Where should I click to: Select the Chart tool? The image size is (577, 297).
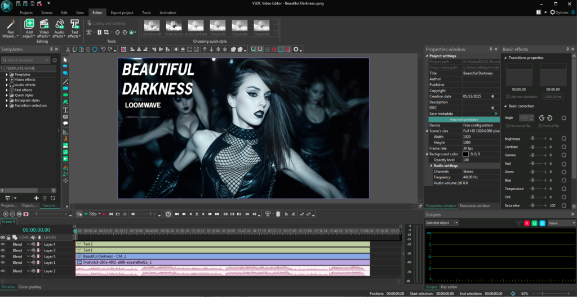point(65,132)
